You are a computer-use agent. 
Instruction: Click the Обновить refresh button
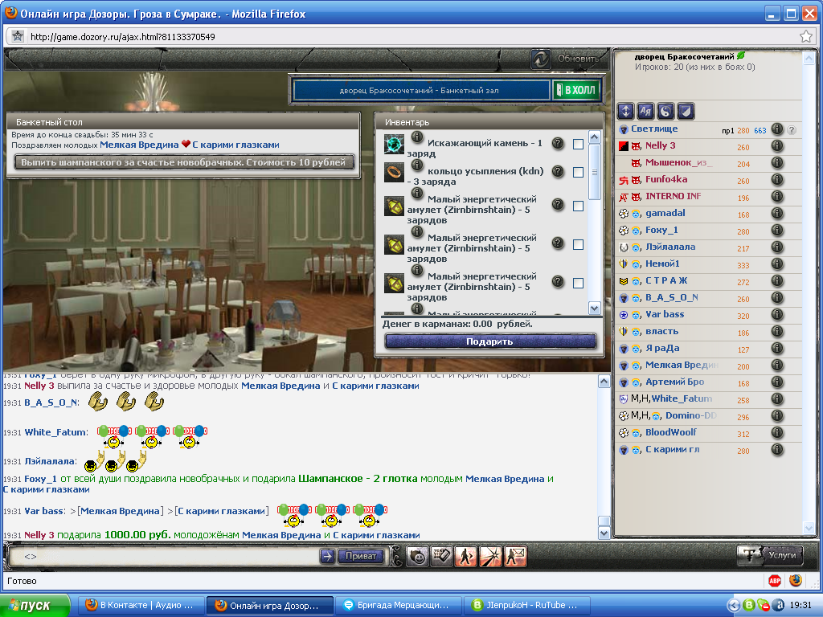pos(578,59)
